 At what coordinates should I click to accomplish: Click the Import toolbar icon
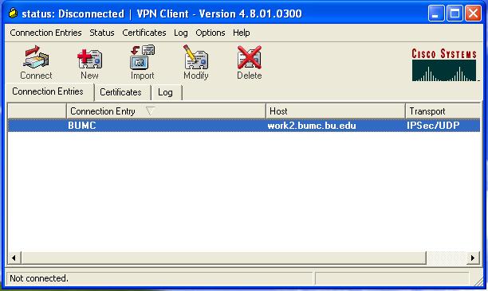[142, 63]
